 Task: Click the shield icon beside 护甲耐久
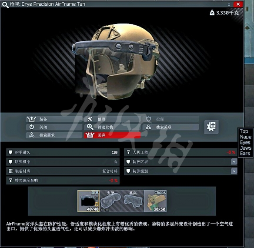[10, 152]
